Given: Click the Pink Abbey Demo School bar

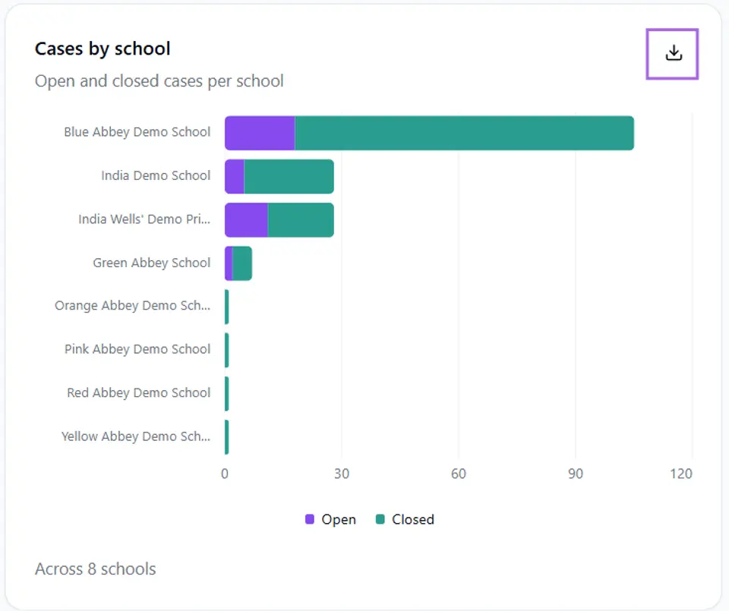Looking at the screenshot, I should pos(227,351).
